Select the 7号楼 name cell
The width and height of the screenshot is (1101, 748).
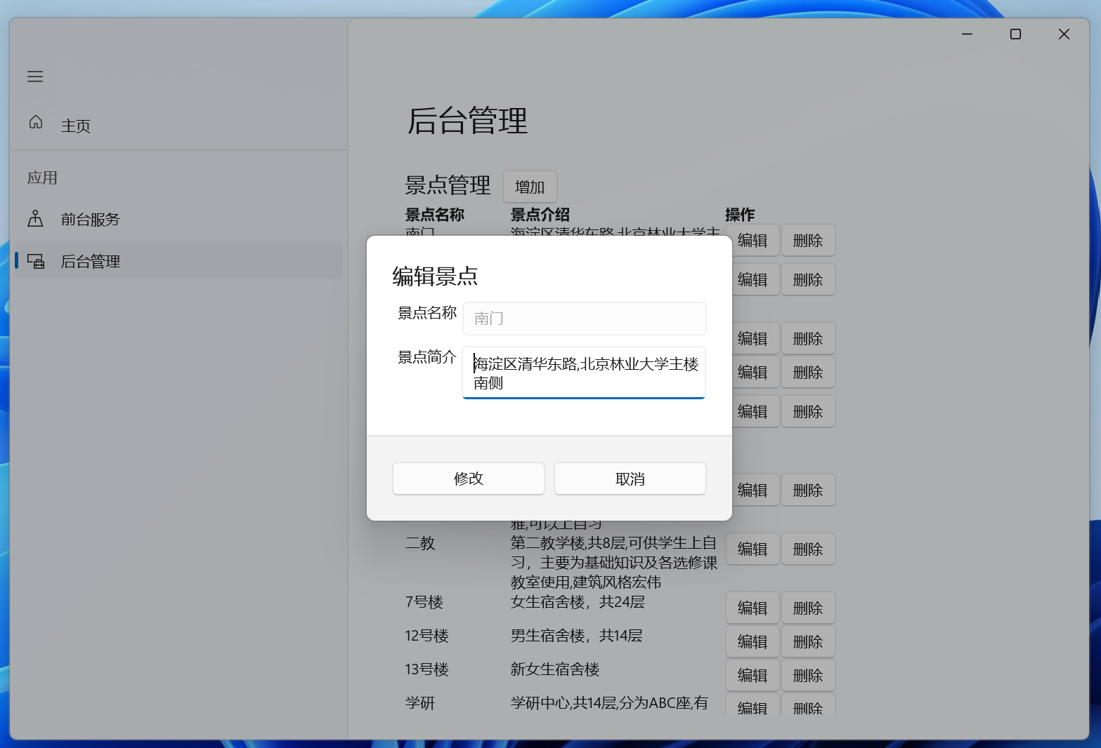pyautogui.click(x=424, y=602)
